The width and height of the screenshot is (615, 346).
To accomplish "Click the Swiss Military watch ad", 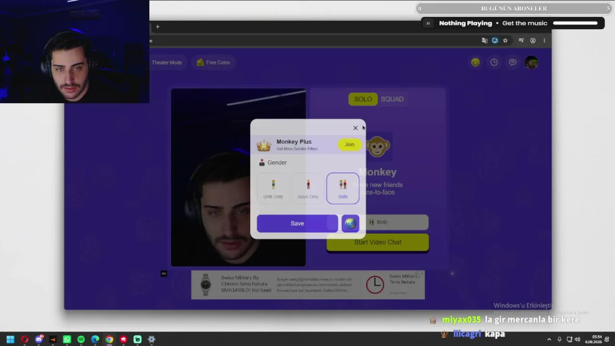I will pyautogui.click(x=308, y=285).
